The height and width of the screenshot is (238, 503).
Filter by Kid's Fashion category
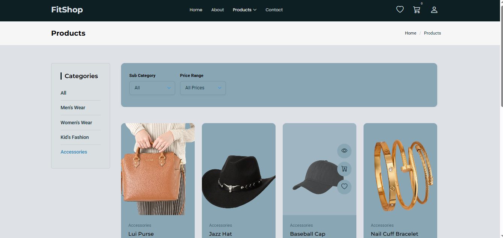click(75, 137)
